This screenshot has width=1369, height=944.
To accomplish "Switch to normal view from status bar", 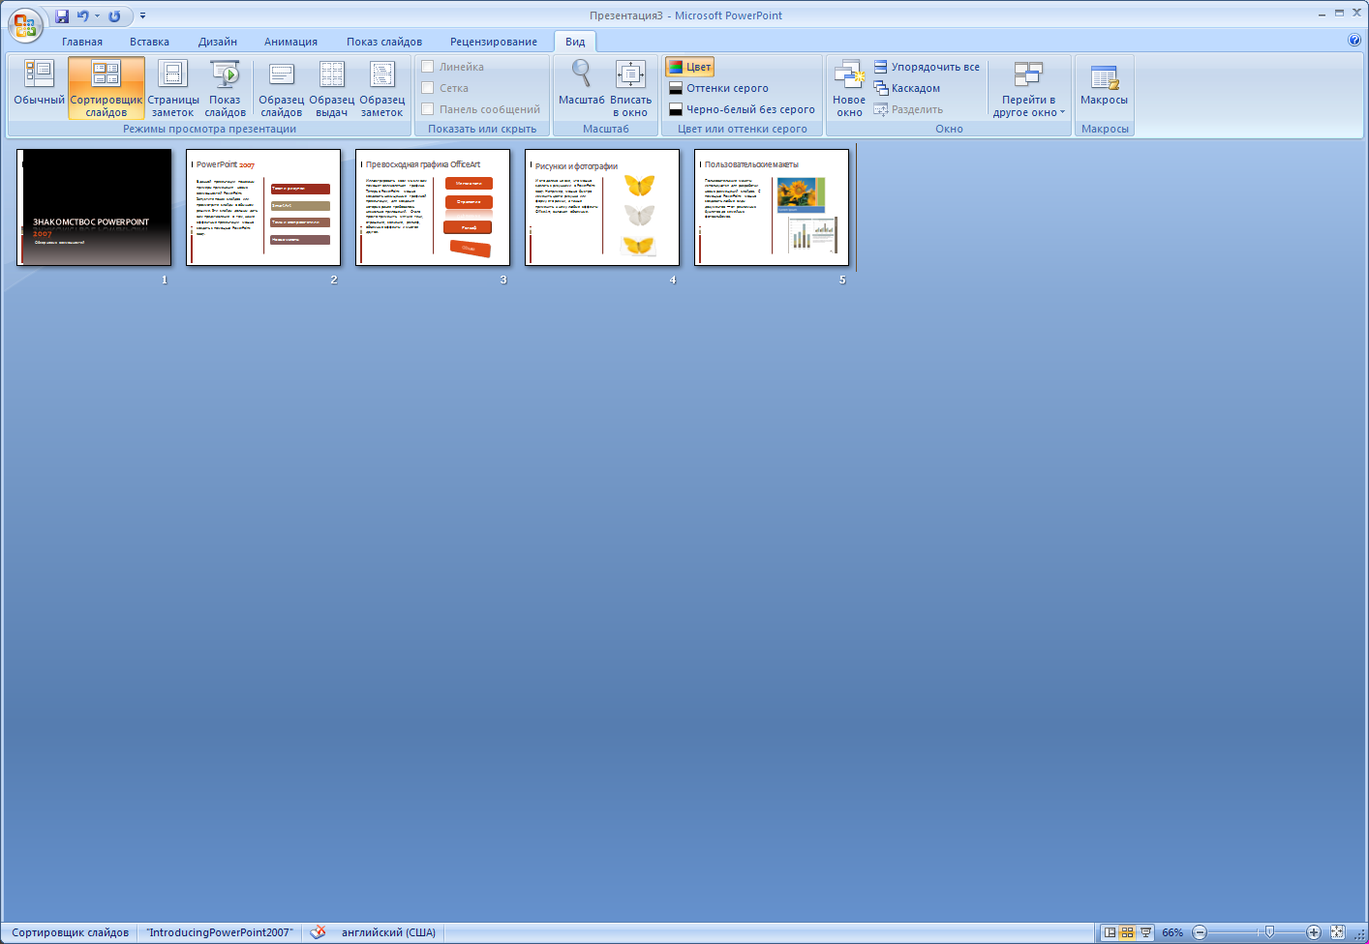I will point(1110,932).
